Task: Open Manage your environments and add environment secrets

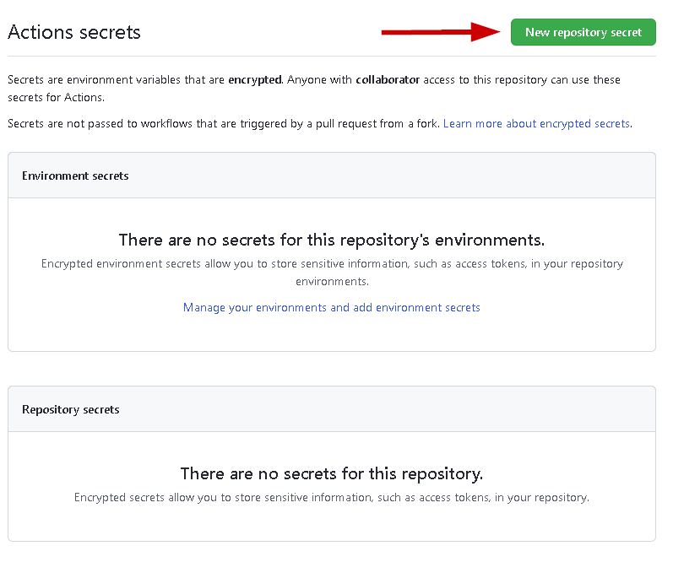Action: click(331, 307)
